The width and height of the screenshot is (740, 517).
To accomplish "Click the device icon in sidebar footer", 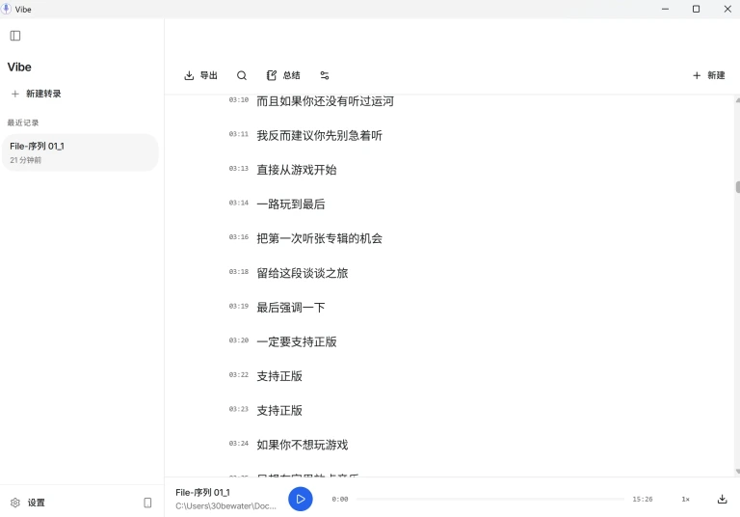I will (x=147, y=503).
